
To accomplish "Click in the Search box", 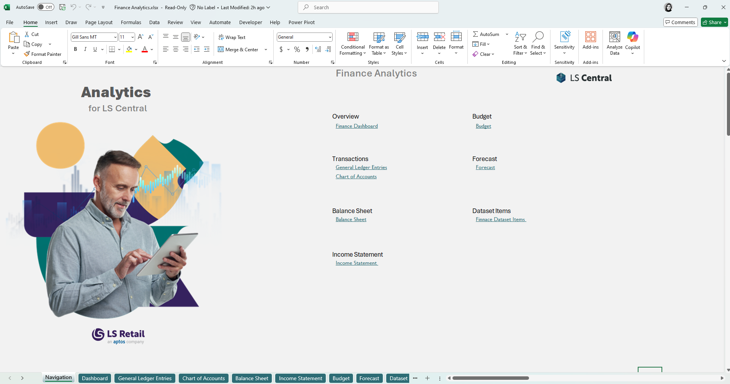I will pos(368,7).
